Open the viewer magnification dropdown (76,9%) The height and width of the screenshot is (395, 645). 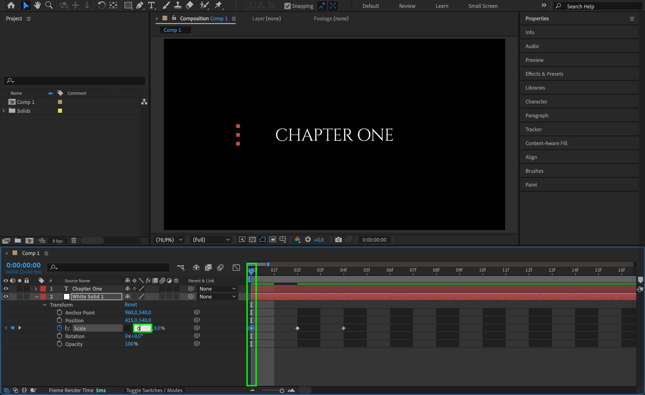(169, 240)
